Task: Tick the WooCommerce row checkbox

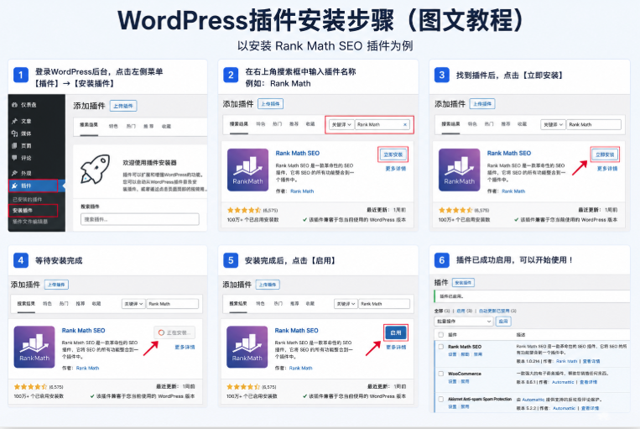Action: tap(441, 374)
